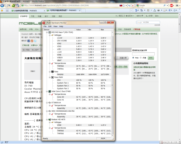
Task: Click the Fans PWM node icon
Action: tap(52, 77)
